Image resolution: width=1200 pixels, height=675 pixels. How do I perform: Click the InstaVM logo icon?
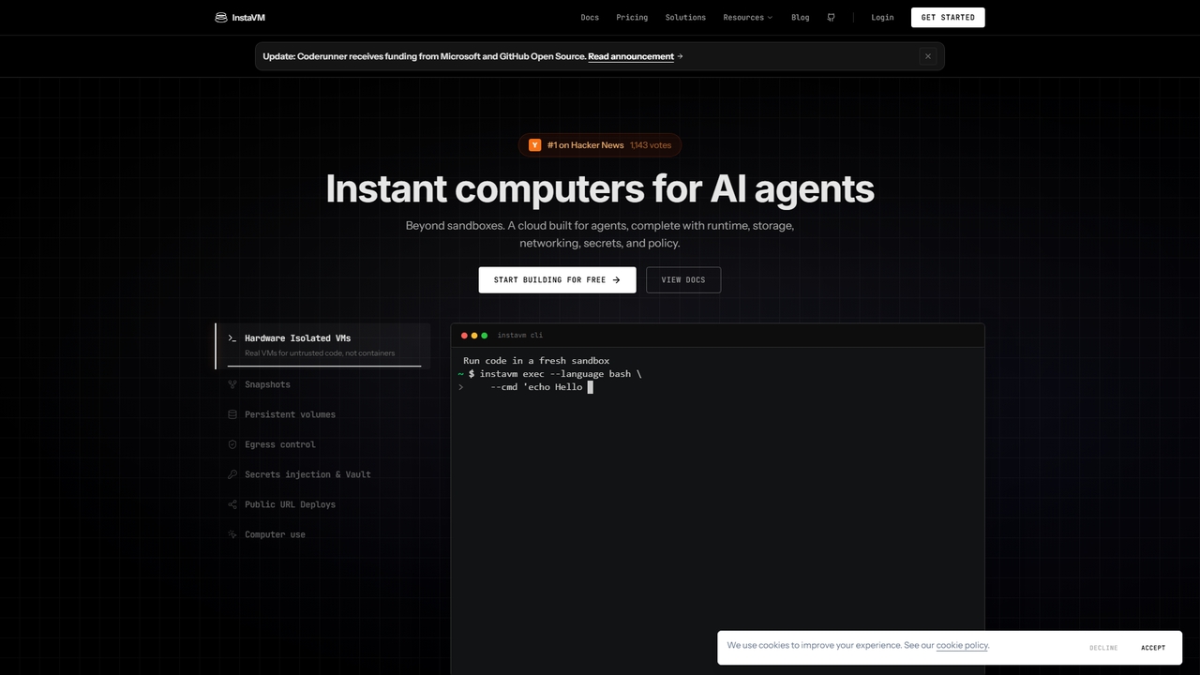tap(221, 17)
